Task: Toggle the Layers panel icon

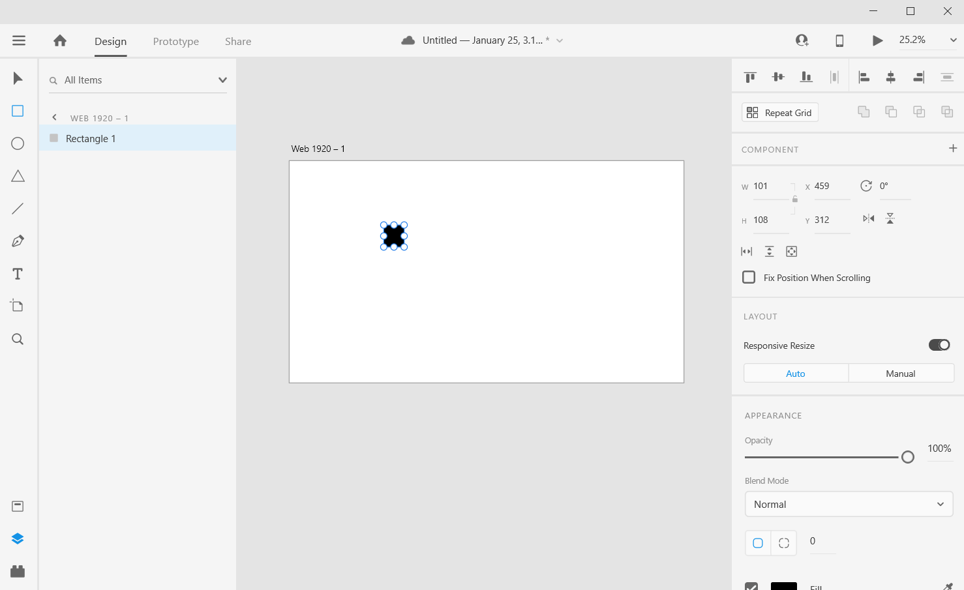Action: click(x=18, y=538)
